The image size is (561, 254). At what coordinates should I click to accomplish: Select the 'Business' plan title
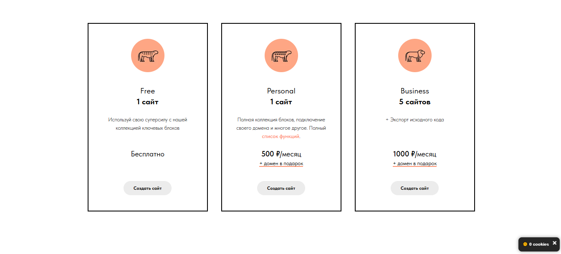pos(415,91)
